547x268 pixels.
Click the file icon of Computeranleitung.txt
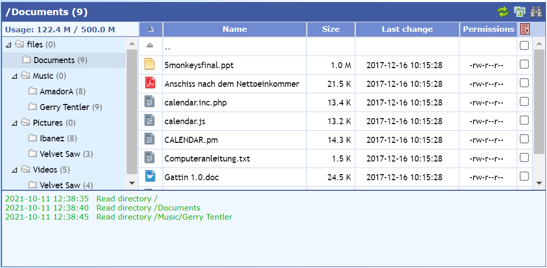(x=150, y=158)
